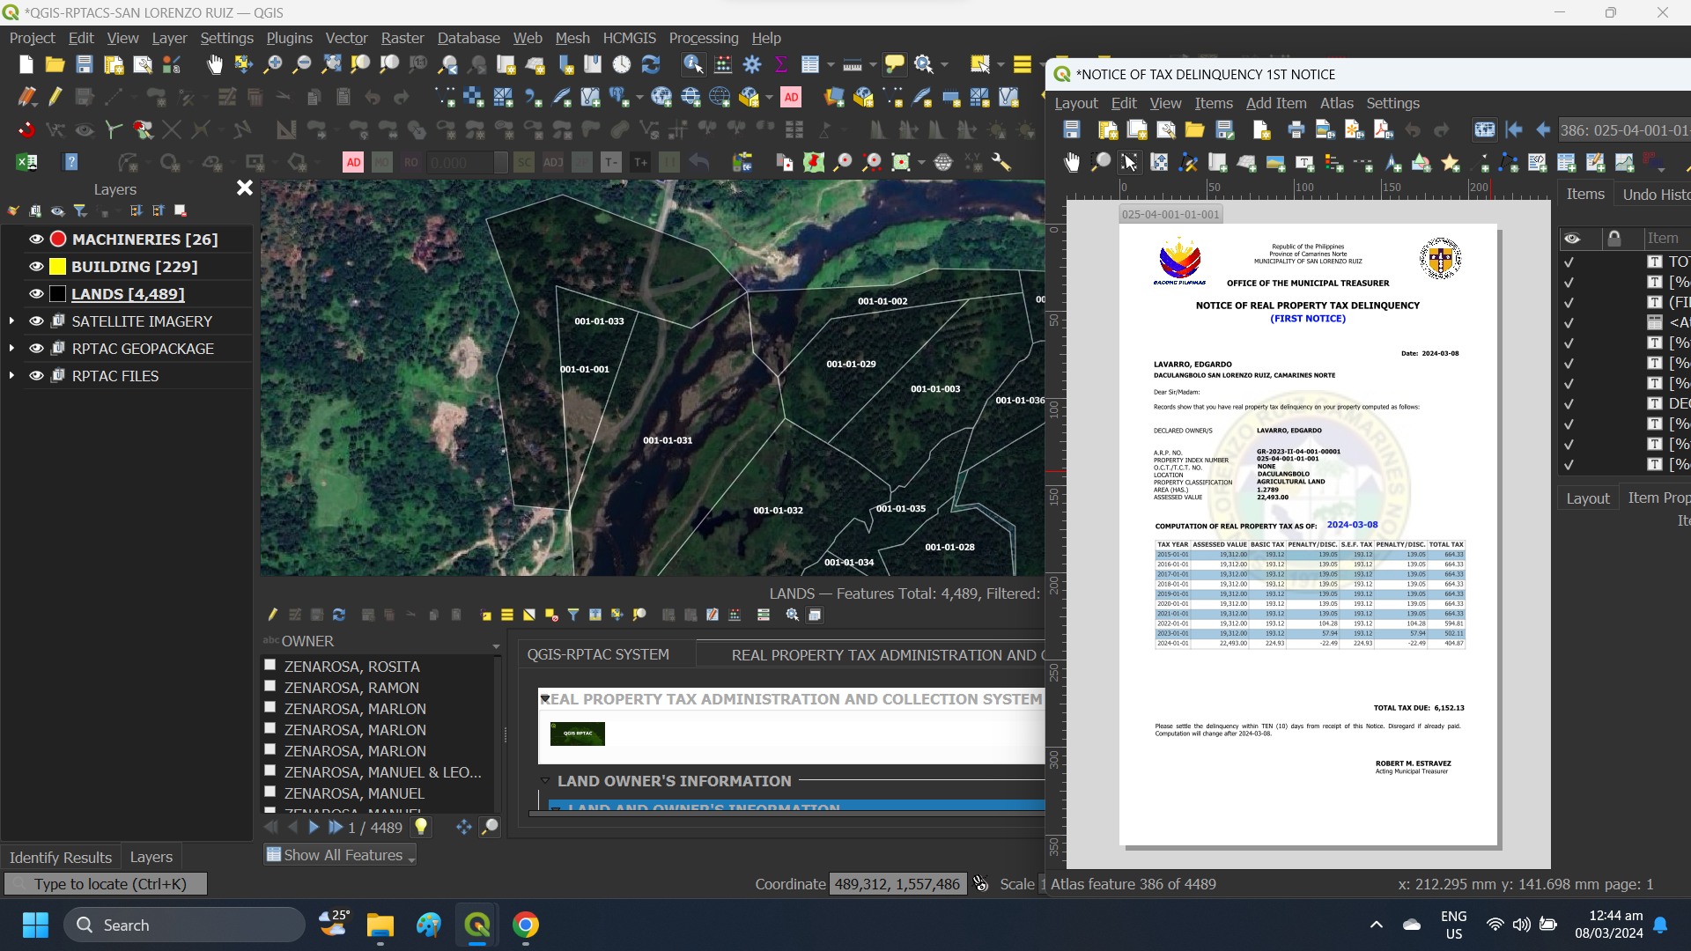Add a new label item to the layout
The height and width of the screenshot is (951, 1691).
pos(1304,163)
